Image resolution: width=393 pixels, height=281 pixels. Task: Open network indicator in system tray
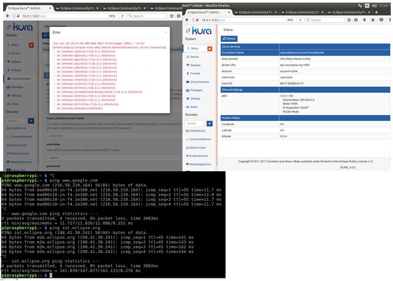[x=360, y=5]
